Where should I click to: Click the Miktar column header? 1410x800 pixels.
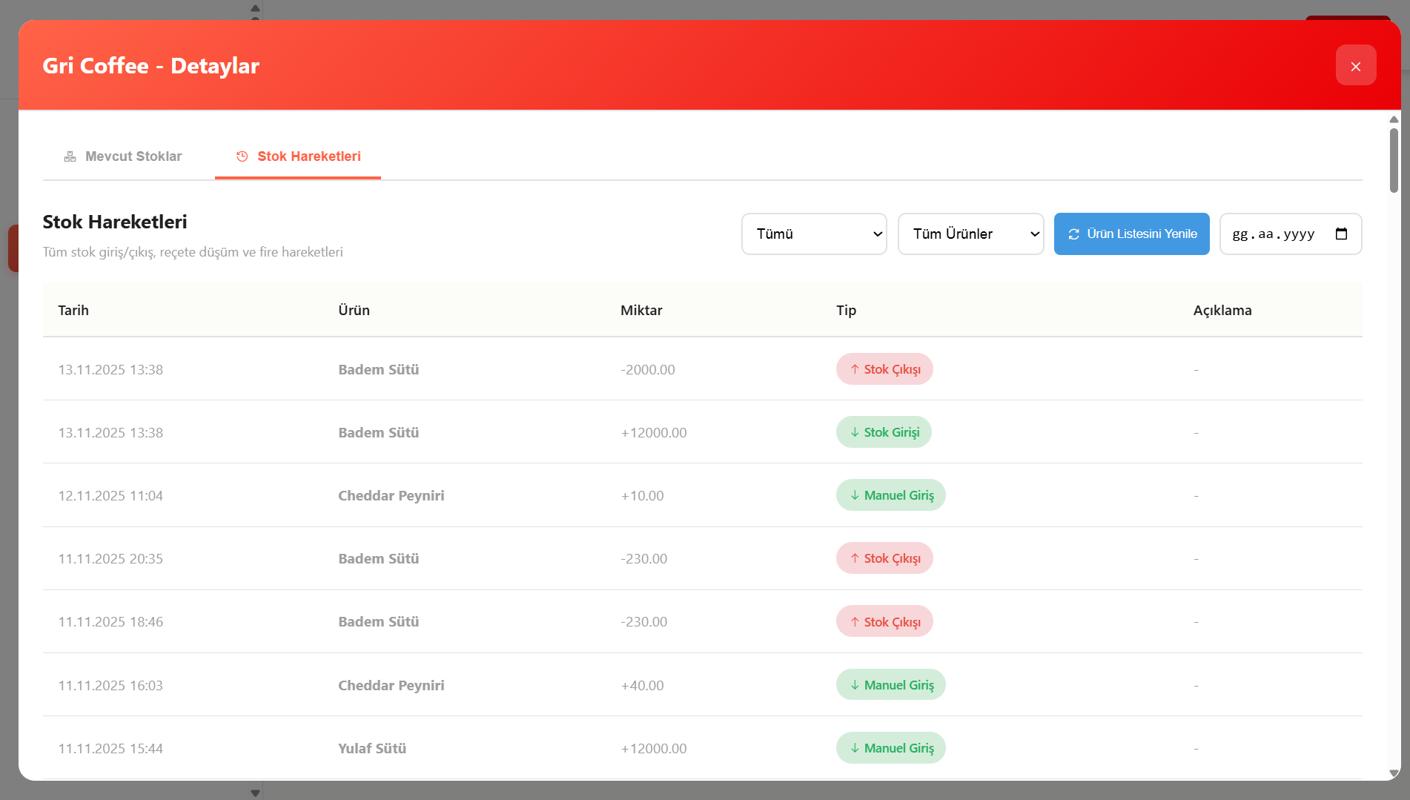click(x=641, y=311)
